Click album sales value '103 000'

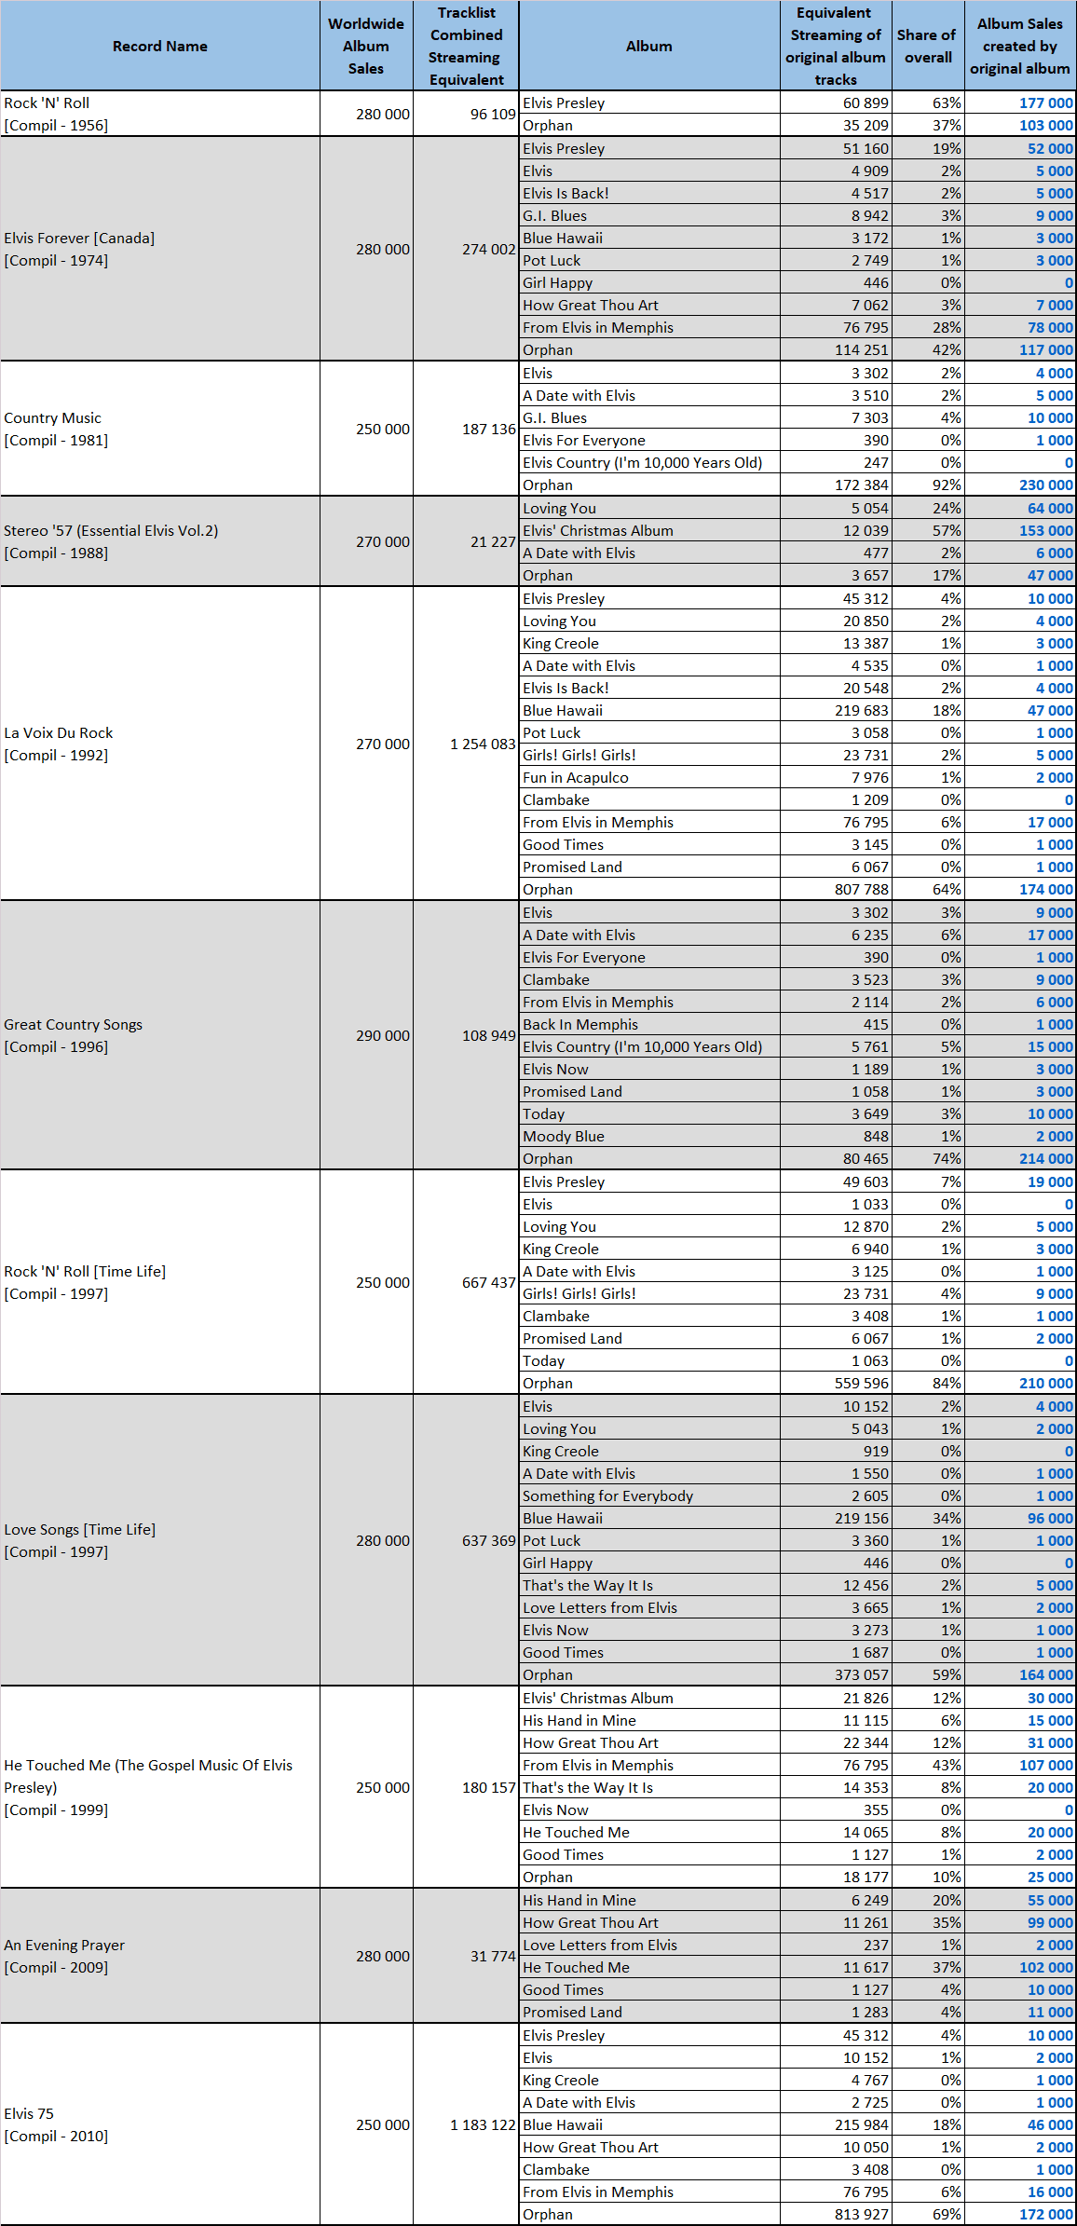click(x=1045, y=125)
